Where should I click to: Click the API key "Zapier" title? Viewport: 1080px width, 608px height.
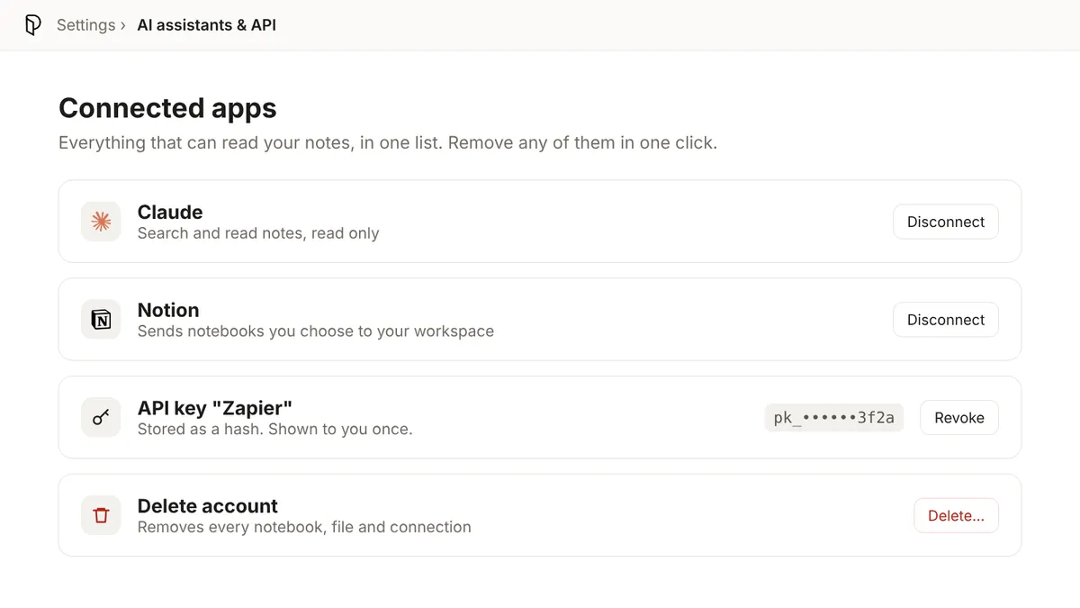(215, 408)
